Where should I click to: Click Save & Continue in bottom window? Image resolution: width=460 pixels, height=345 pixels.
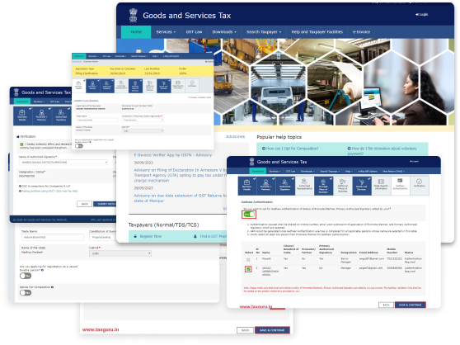pyautogui.click(x=272, y=330)
